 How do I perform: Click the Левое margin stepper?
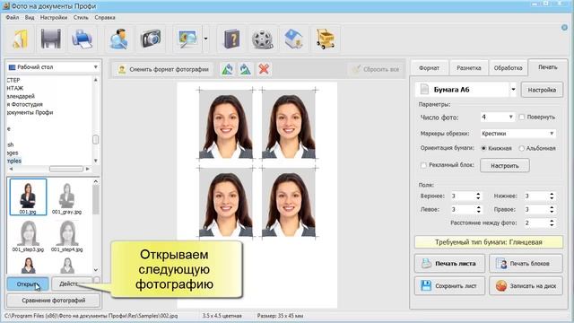click(x=478, y=209)
